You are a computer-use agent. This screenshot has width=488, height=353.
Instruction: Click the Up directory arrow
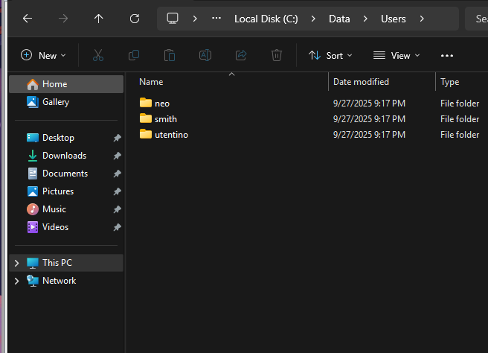[98, 19]
